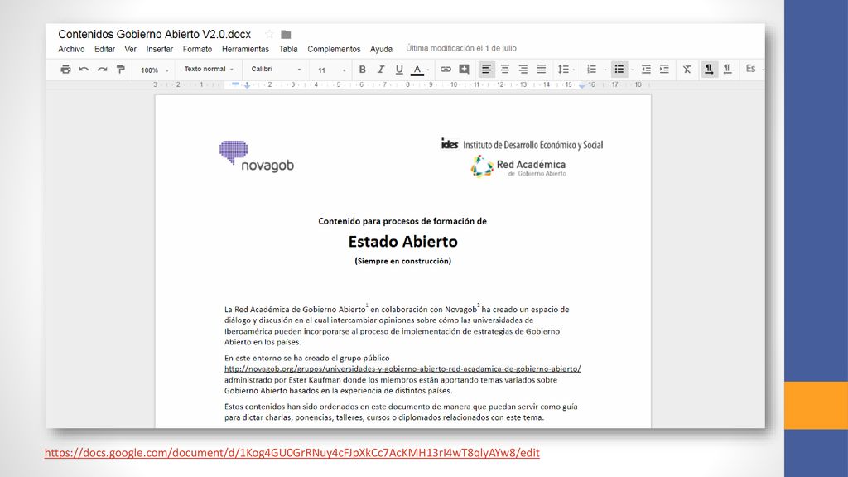Click the '(Siempre en construcción)' subtitle

403,261
